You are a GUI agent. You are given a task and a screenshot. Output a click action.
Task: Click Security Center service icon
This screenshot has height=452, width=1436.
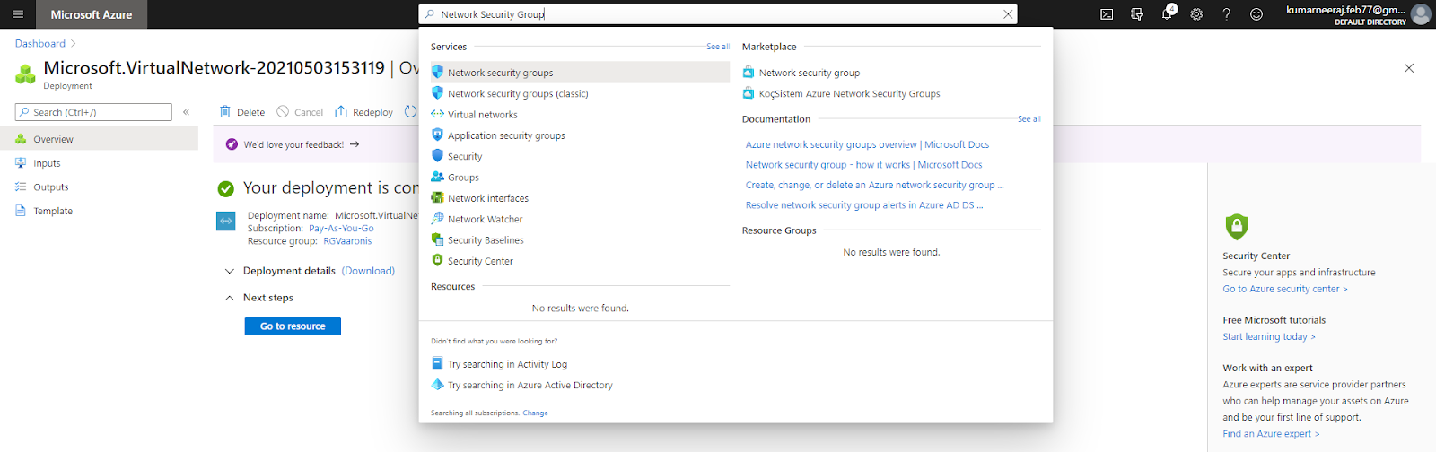pyautogui.click(x=437, y=260)
